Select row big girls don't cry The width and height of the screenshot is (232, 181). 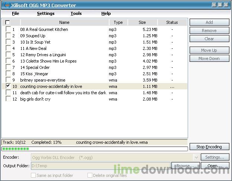click(x=95, y=99)
